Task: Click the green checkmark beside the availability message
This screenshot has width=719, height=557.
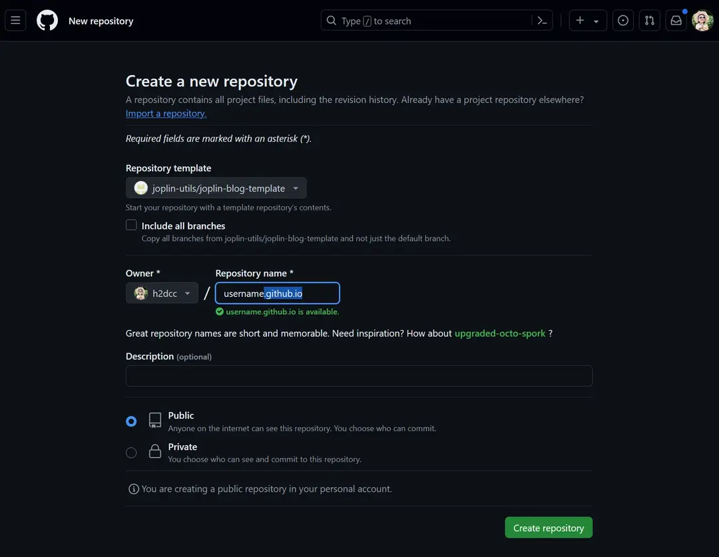Action: pos(220,311)
